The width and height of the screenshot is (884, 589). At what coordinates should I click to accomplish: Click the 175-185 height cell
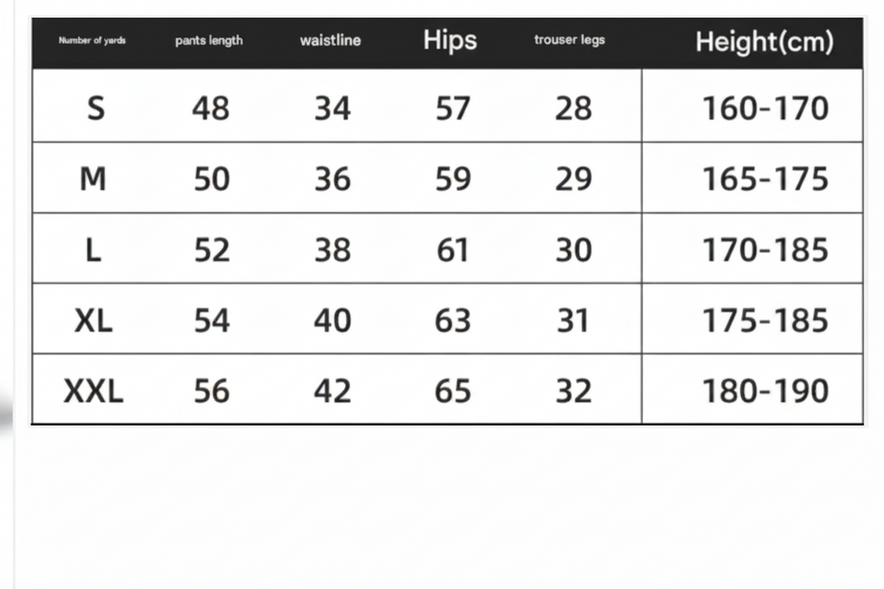(x=765, y=321)
